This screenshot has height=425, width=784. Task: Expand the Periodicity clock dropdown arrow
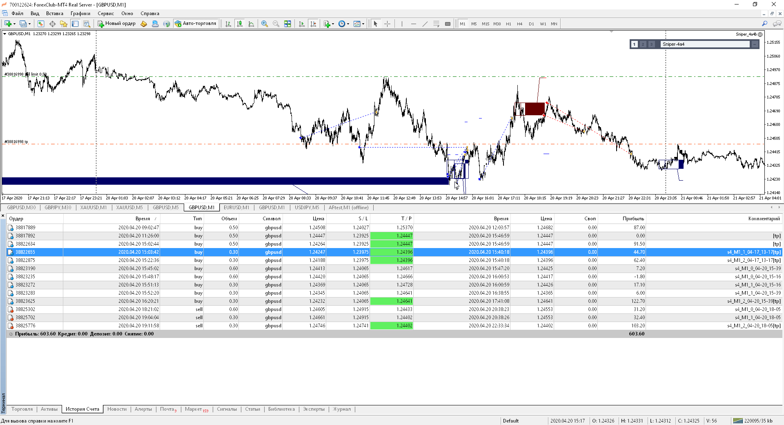coord(348,24)
